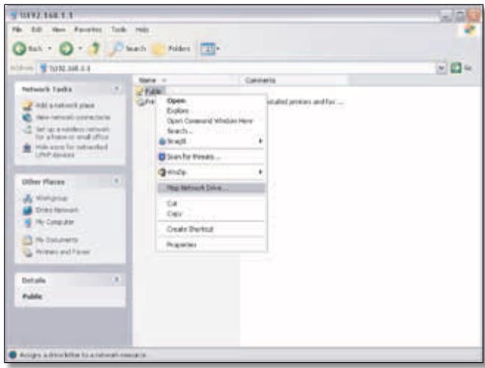
Task: Click the Workgroup icon
Action: coord(28,198)
